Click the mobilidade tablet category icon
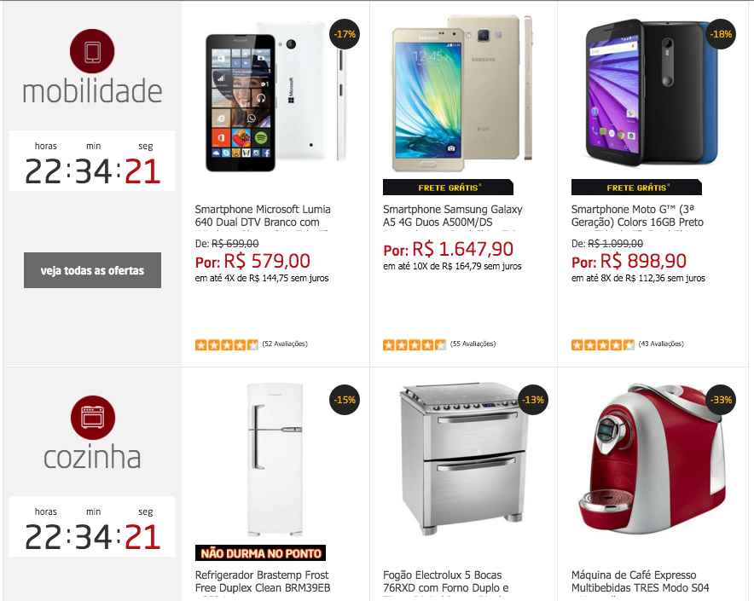The image size is (754, 601). point(92,51)
